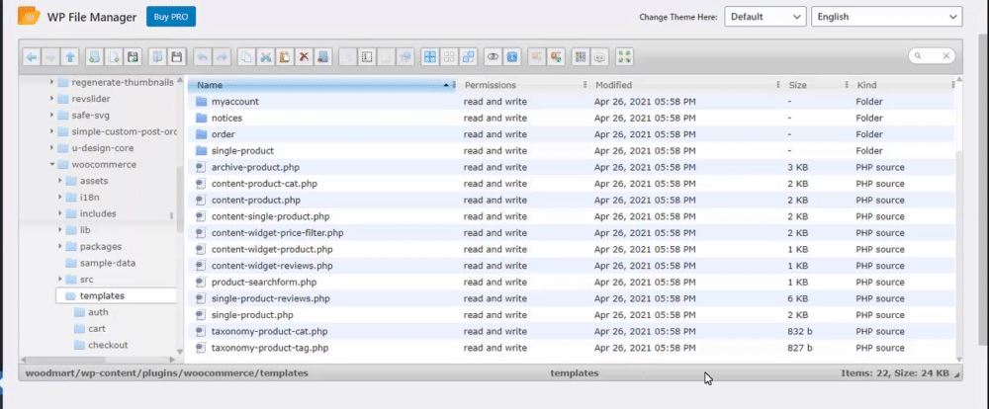Expand the safe-svg folder arrow

click(x=51, y=116)
